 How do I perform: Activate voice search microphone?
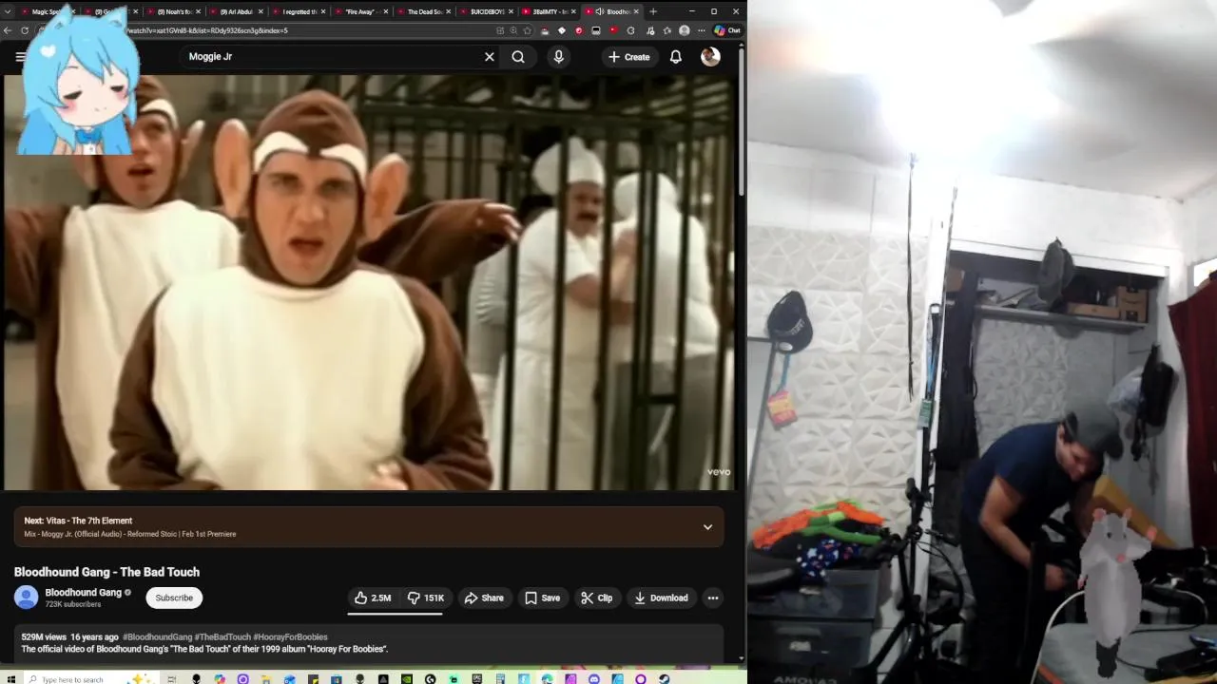coord(559,57)
